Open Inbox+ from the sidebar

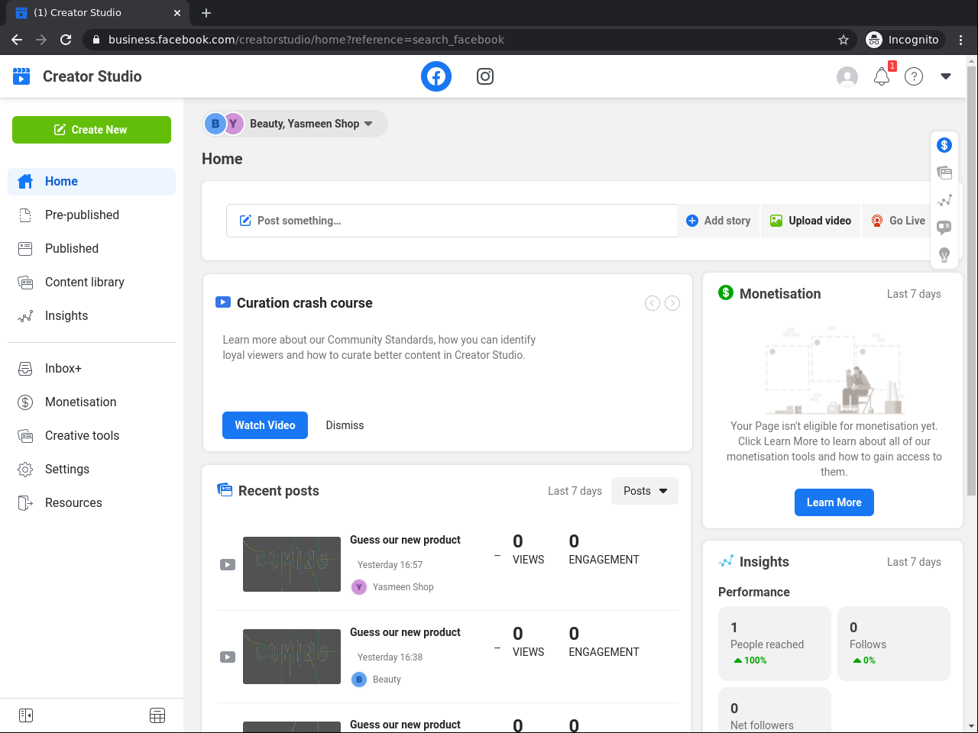[x=63, y=368]
